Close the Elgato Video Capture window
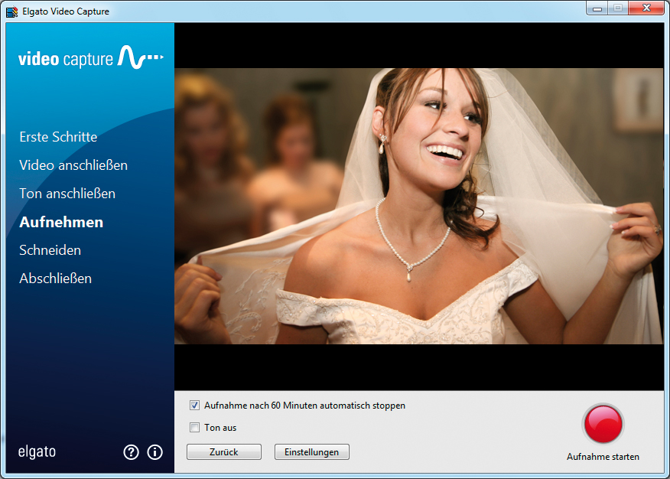 click(646, 8)
